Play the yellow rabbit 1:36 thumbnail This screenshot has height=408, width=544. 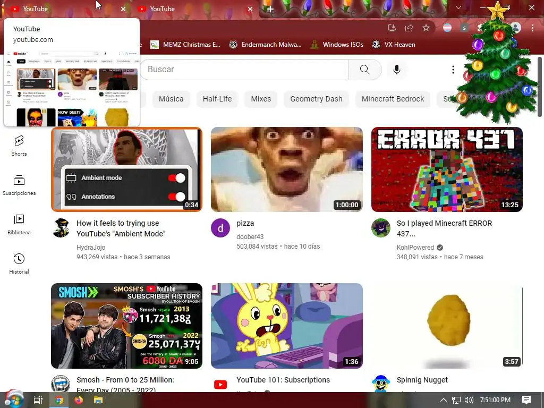click(x=287, y=326)
